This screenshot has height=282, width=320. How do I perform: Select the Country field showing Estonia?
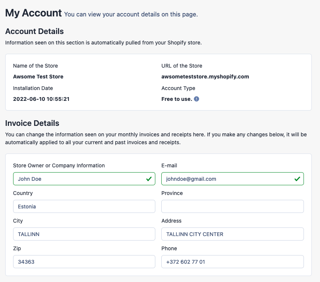pyautogui.click(x=84, y=207)
